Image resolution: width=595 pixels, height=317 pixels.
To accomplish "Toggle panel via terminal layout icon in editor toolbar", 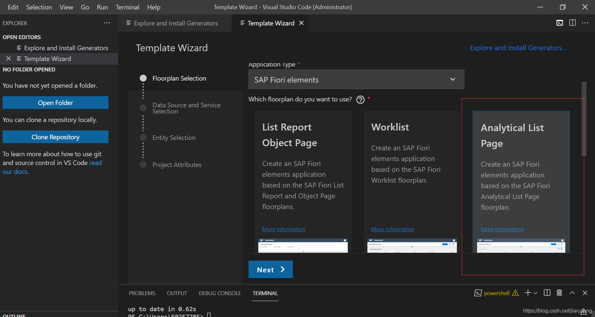I will point(560,23).
